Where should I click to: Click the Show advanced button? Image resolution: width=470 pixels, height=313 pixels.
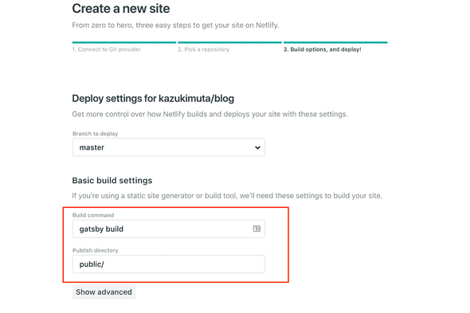104,292
